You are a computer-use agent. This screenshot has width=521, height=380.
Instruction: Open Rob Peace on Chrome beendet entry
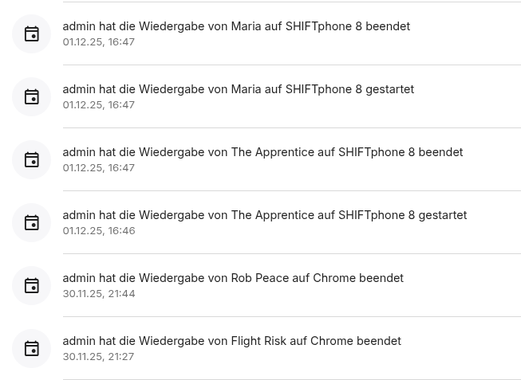[x=233, y=278]
